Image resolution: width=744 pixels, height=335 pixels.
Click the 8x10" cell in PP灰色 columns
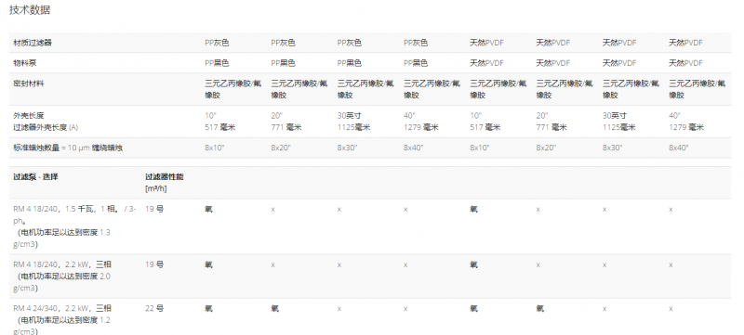pos(215,148)
